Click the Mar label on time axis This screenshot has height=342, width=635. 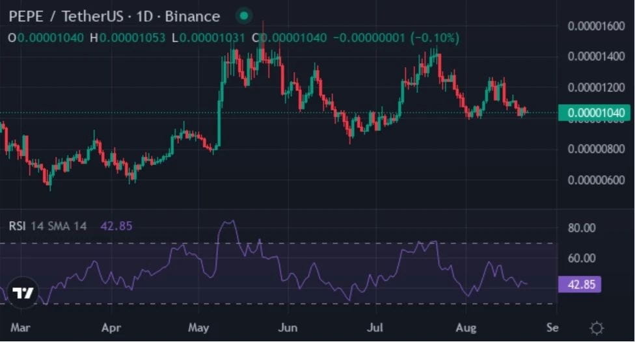[x=20, y=327]
